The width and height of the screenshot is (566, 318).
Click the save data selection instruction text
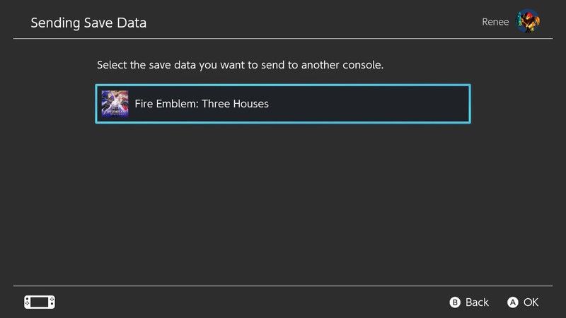click(240, 65)
